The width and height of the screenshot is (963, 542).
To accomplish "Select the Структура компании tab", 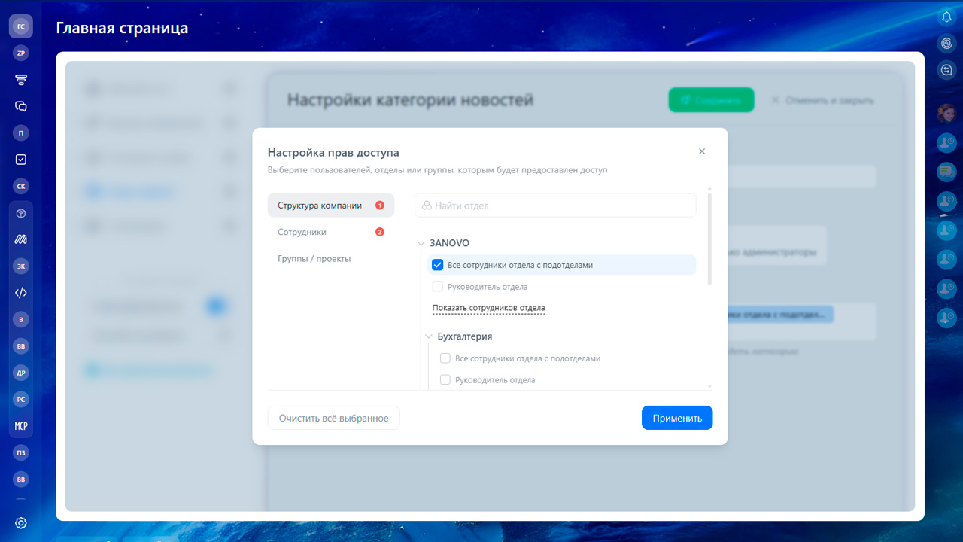I will [x=330, y=206].
